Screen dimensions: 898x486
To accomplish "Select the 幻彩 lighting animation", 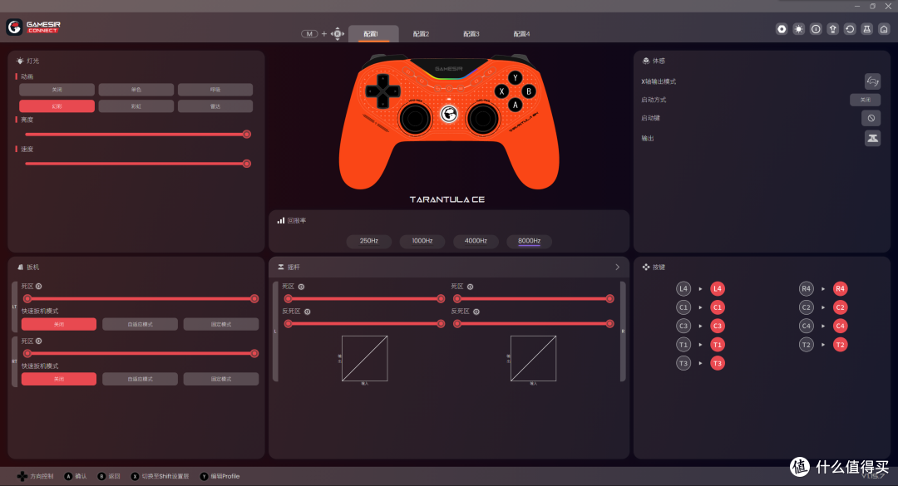I will coord(57,106).
